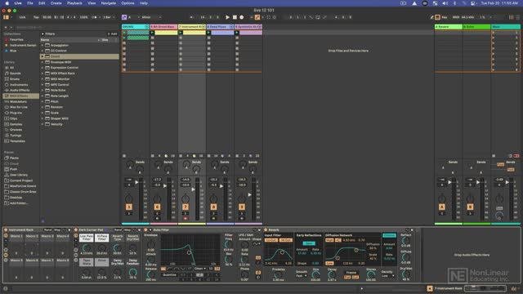Toggle the Dark Corner Pad device activator
This screenshot has width=523, height=294.
point(76,230)
